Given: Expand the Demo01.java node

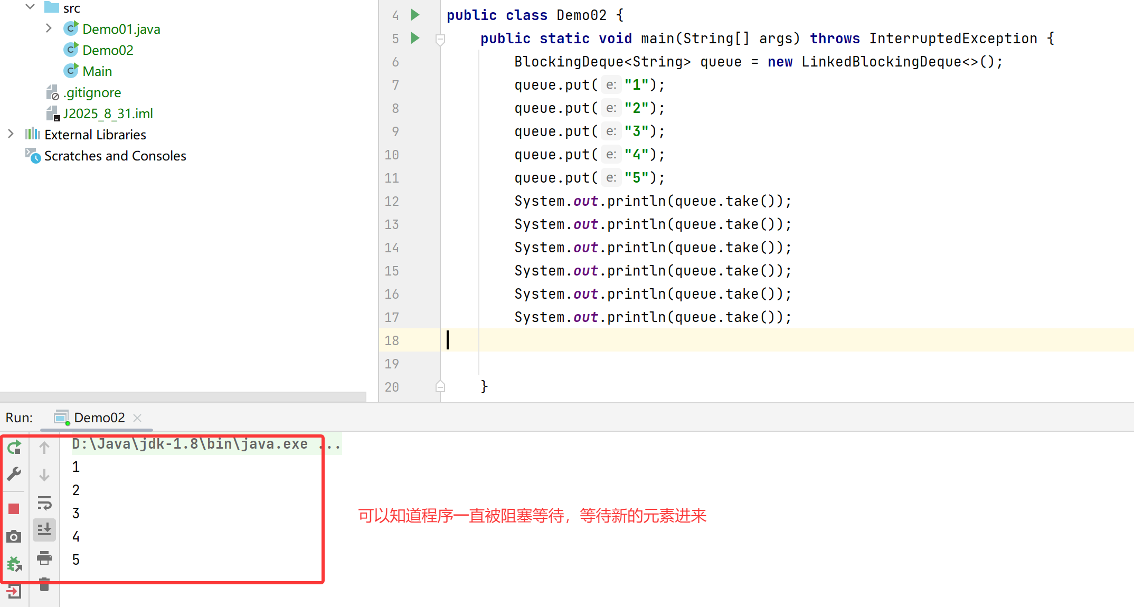Looking at the screenshot, I should (x=49, y=28).
